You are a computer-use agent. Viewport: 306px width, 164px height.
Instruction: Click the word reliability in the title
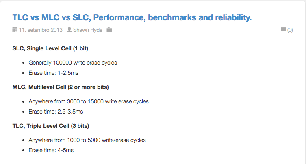point(233,17)
